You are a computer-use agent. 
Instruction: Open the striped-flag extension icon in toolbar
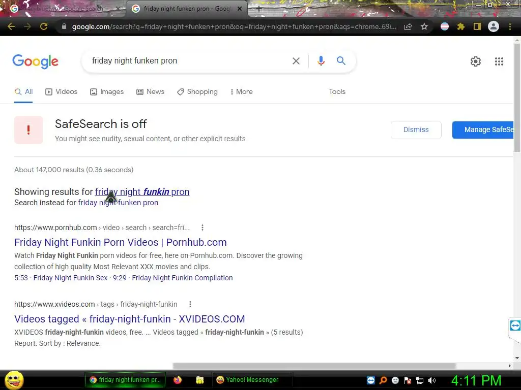tap(445, 26)
